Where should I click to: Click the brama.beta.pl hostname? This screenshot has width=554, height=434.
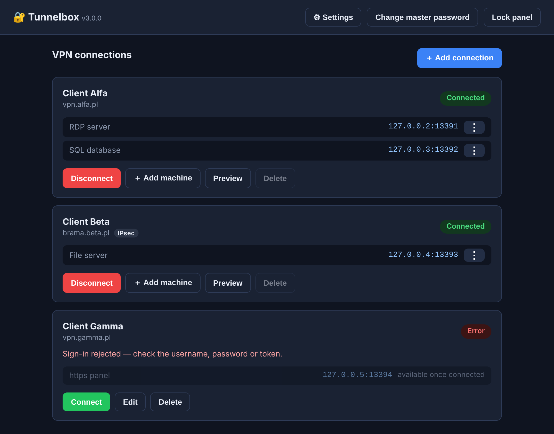click(x=86, y=233)
